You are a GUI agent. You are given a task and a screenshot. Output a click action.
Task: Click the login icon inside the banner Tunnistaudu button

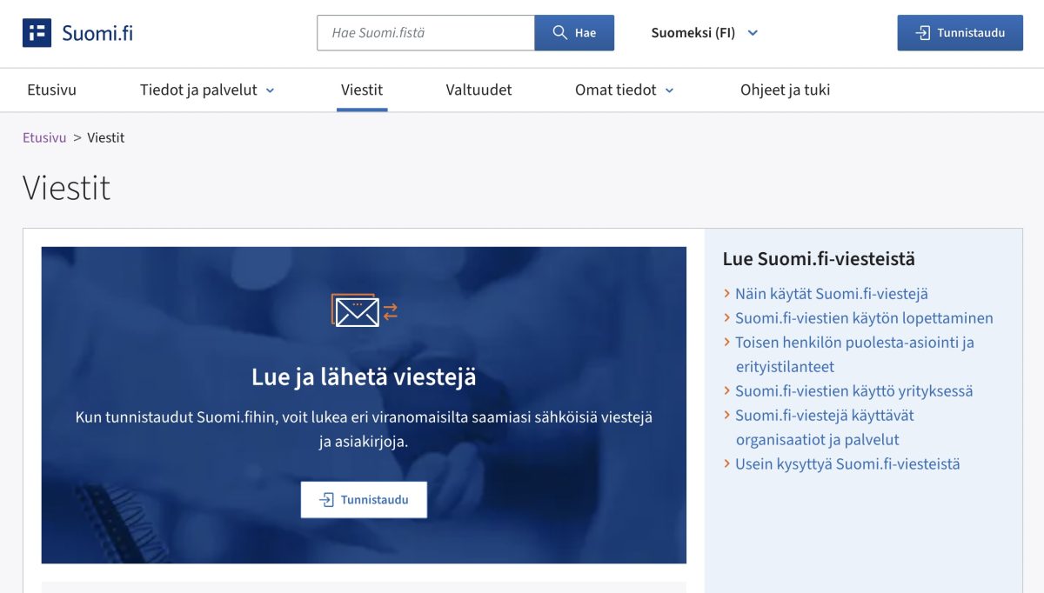(327, 499)
